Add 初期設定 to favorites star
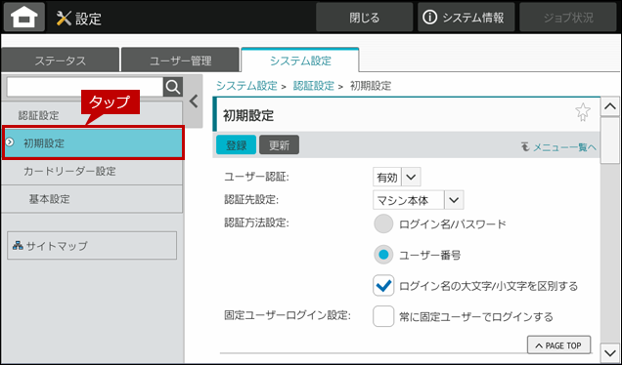The image size is (622, 365). click(x=582, y=112)
